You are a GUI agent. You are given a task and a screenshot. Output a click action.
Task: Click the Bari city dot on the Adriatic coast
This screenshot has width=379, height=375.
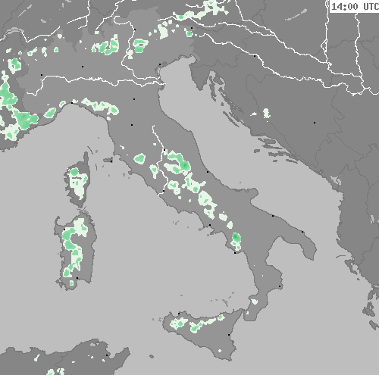coord(273,216)
